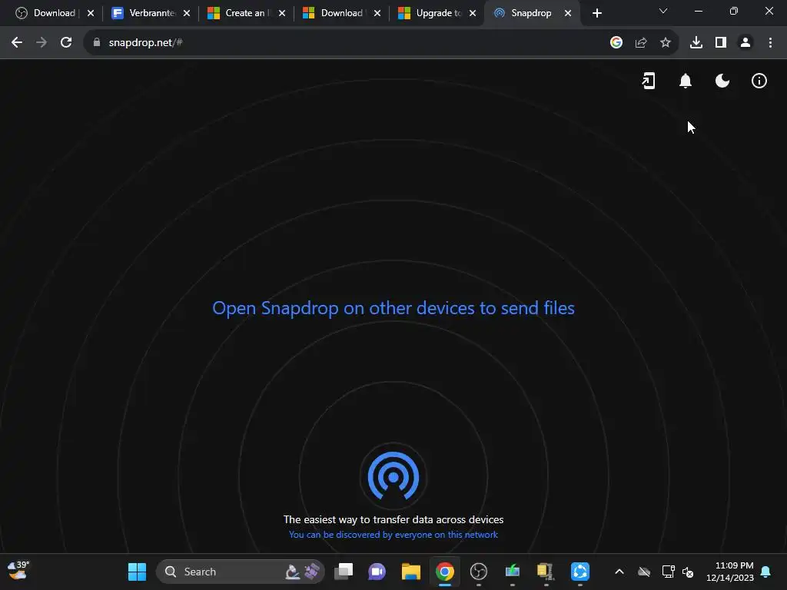Screen dimensions: 787x590
Task: Open Chrome three-dot menu
Action: [x=770, y=43]
